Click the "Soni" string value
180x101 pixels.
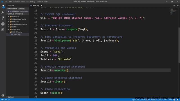[x=57, y=52]
